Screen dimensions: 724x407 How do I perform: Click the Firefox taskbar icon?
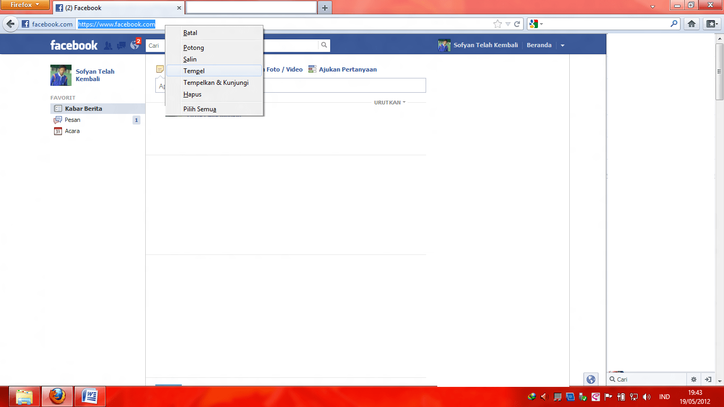[57, 396]
